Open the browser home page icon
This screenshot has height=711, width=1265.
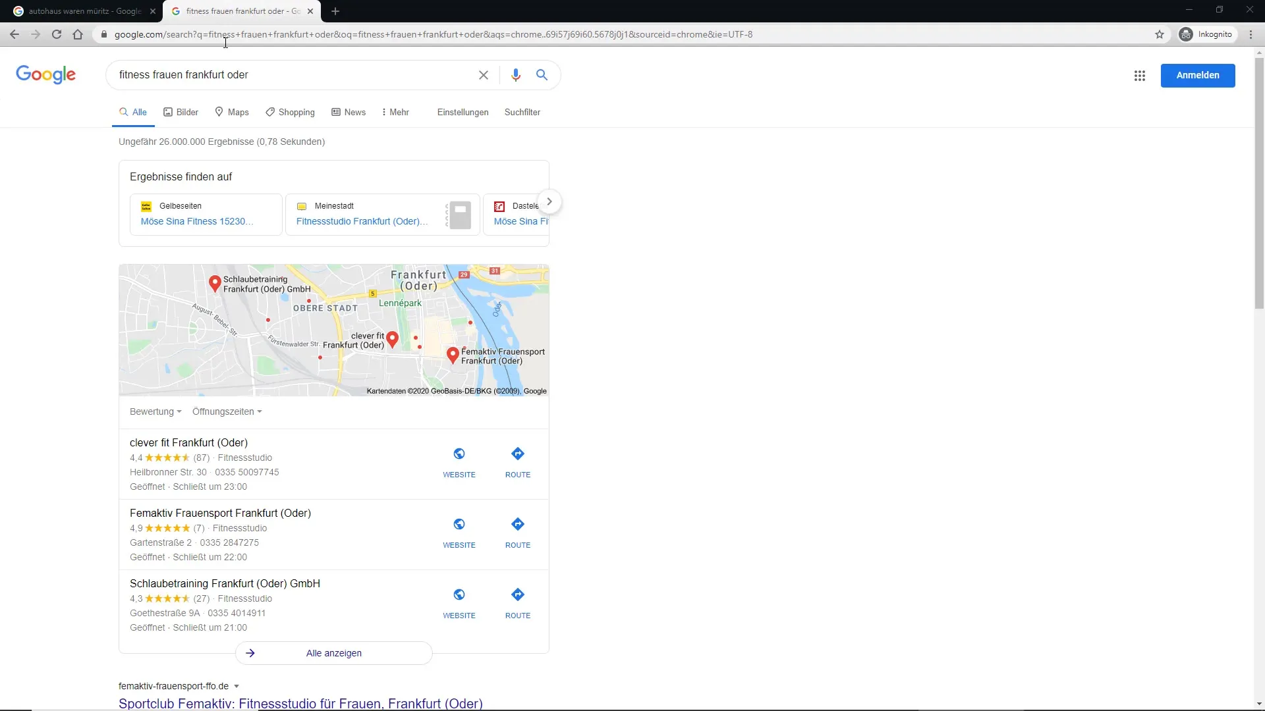(x=78, y=34)
